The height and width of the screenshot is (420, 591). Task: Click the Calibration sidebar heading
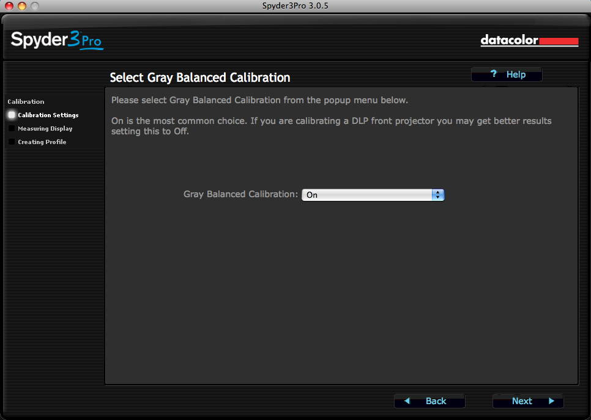[26, 101]
